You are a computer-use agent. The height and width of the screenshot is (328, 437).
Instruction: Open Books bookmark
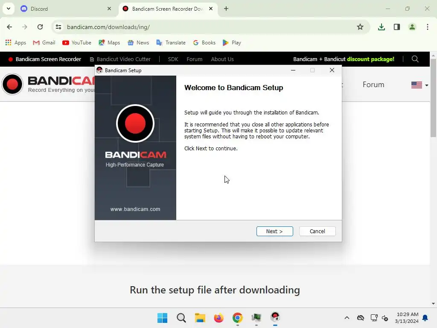tap(204, 43)
